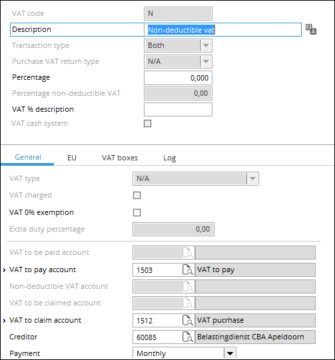335x360 pixels.
Task: Open lookup icon for Creditor 60085
Action: [x=188, y=337]
